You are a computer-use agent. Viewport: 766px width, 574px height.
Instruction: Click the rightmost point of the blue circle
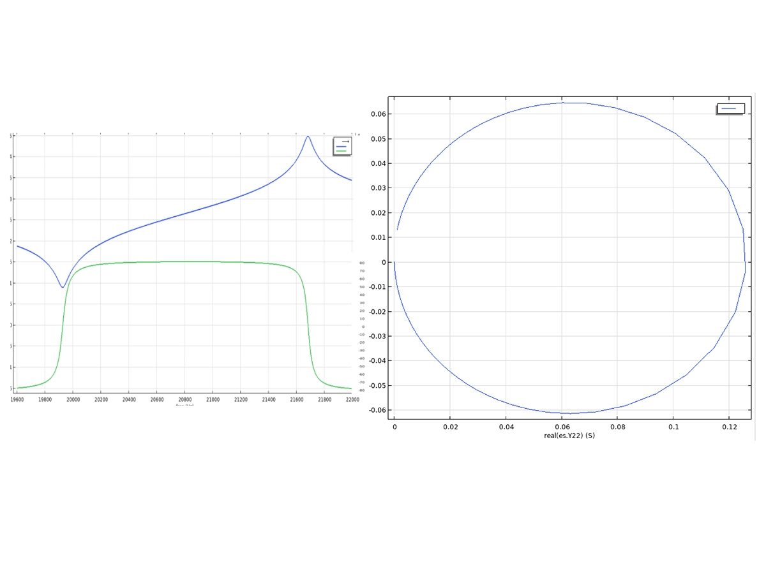pos(745,261)
